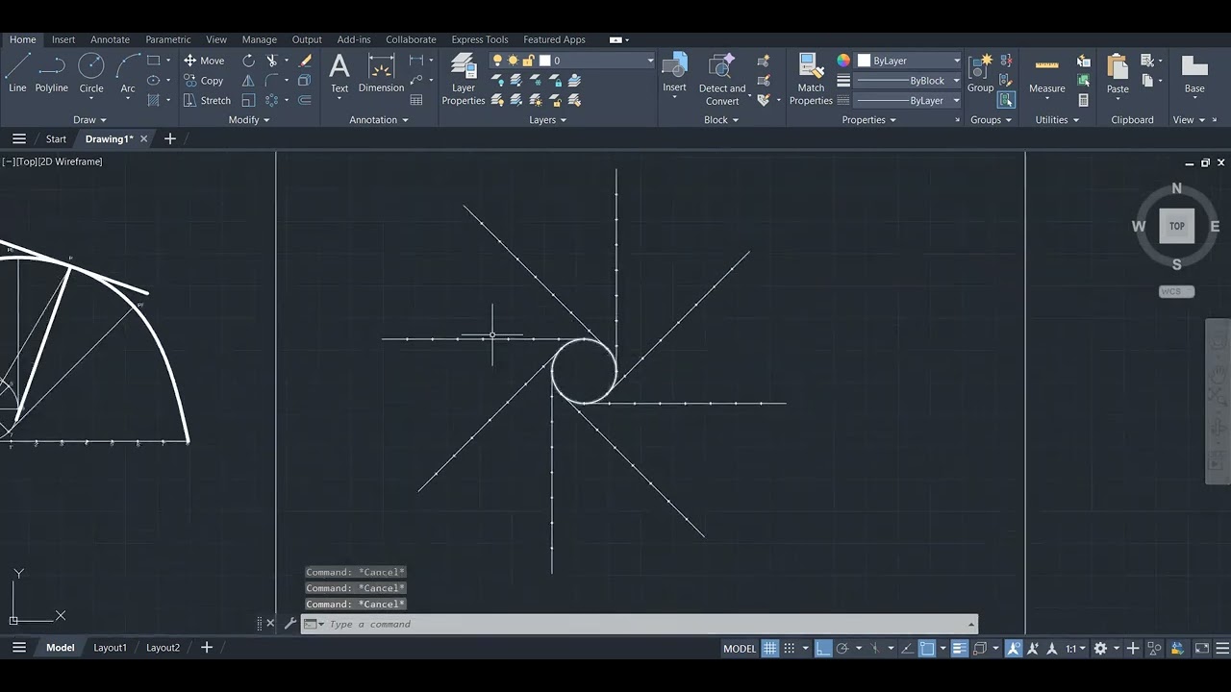Open the WCS coordinate system menu
This screenshot has height=692, width=1231.
tap(1176, 291)
